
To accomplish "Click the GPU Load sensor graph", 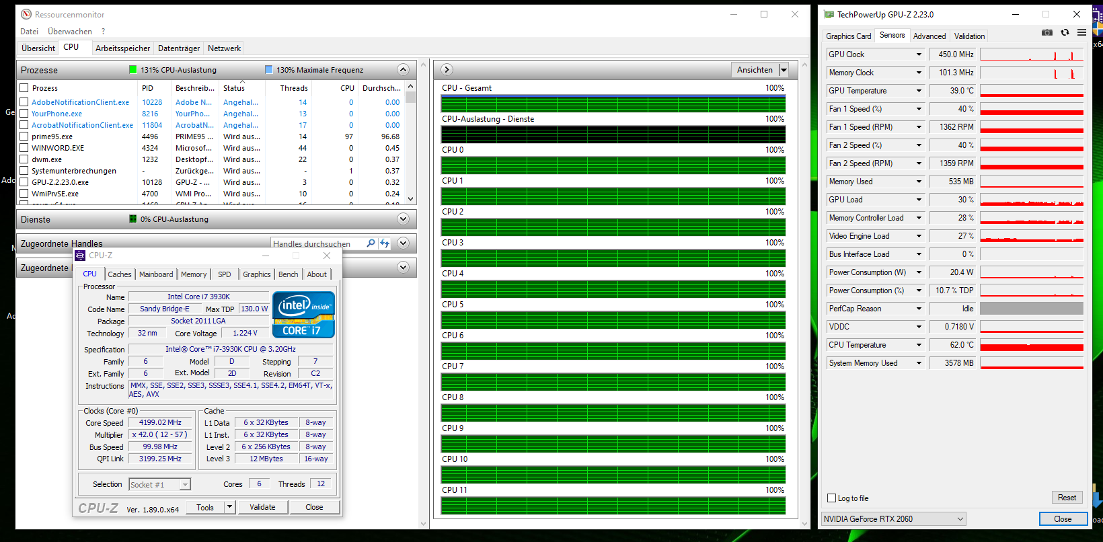I will point(1032,200).
